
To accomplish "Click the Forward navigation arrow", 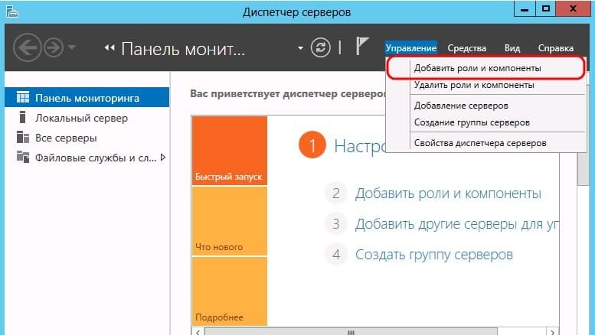I will 54,47.
